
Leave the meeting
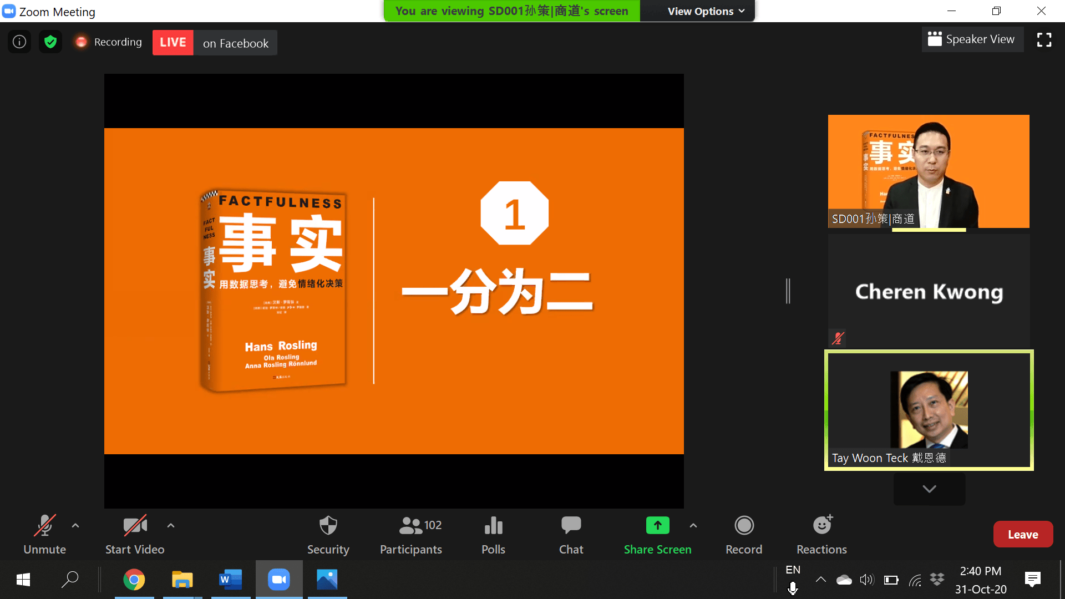[x=1023, y=534]
